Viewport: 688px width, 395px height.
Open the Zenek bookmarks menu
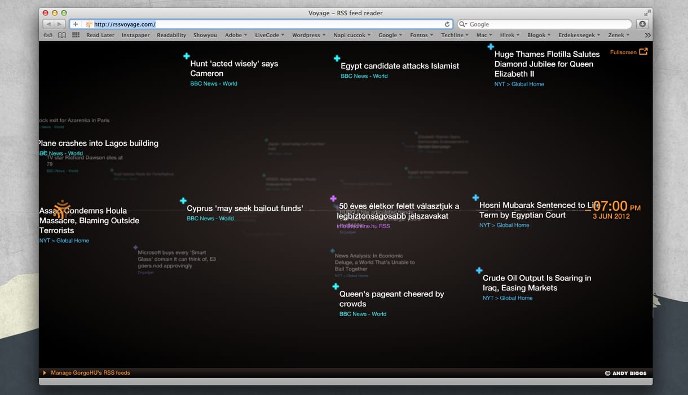tap(619, 35)
